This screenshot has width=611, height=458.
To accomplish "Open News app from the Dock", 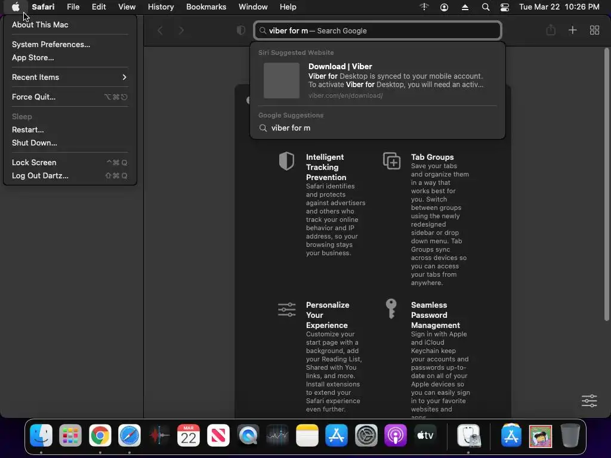I will (x=218, y=435).
